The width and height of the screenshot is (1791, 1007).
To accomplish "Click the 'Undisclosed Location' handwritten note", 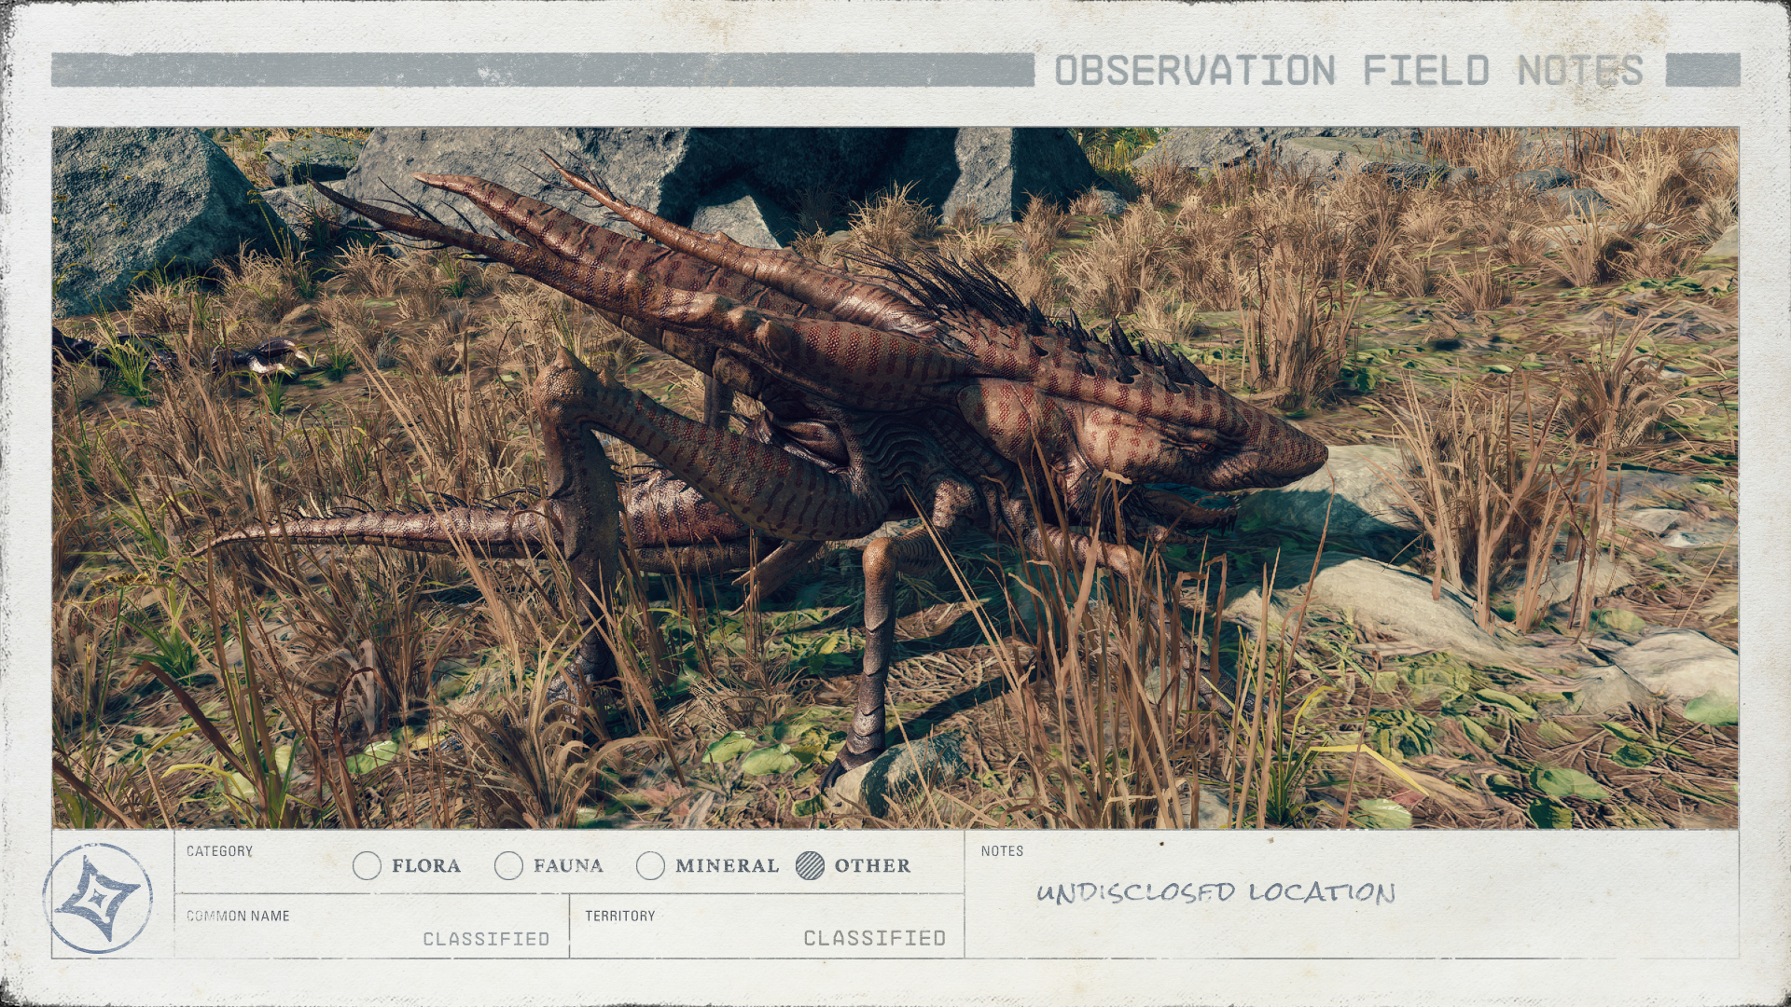I will (1215, 892).
